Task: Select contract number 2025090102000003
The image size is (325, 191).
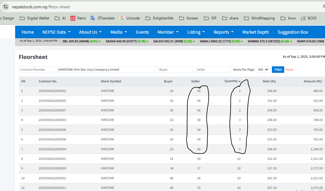Action: (x=52, y=120)
